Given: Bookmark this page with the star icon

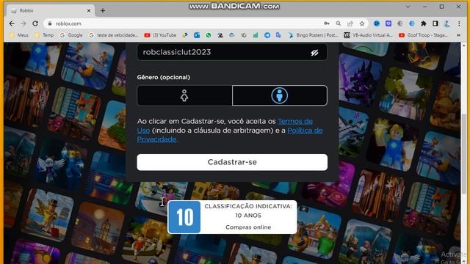Looking at the screenshot, I should (x=362, y=23).
